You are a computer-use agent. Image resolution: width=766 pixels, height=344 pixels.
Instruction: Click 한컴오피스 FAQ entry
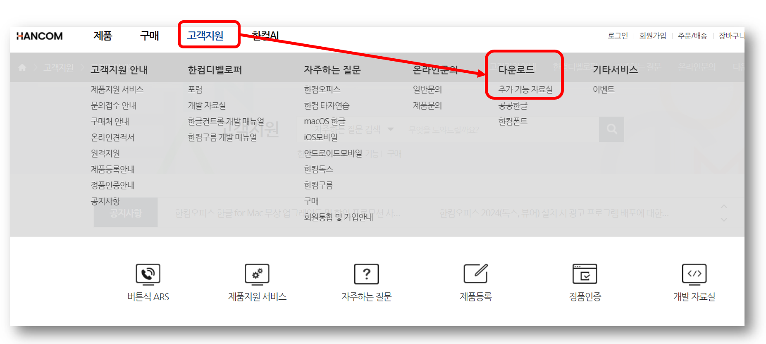(322, 89)
